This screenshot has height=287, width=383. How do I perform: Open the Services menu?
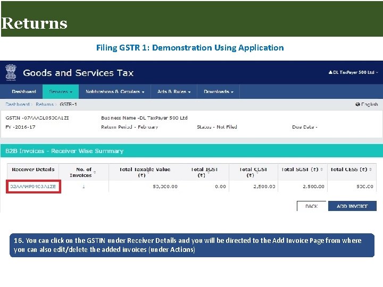click(61, 92)
